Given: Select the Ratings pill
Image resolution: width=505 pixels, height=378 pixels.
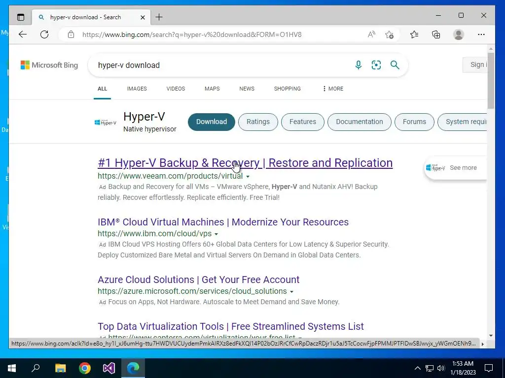Looking at the screenshot, I should [x=258, y=122].
